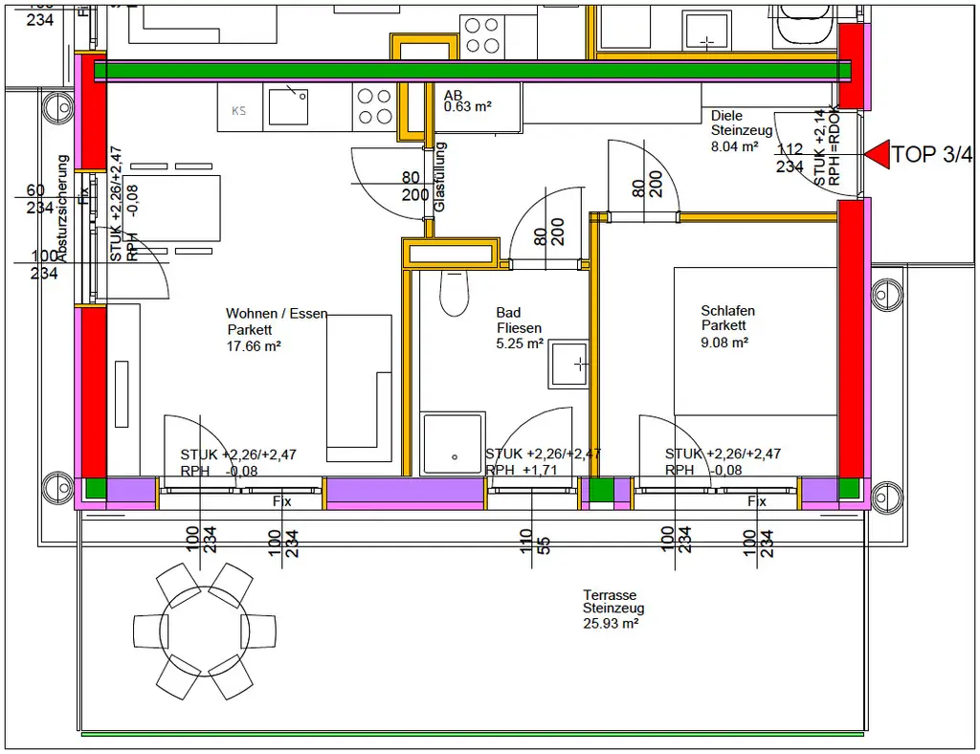
Task: Click the four-burner cooktop symbol
Action: pyautogui.click(x=372, y=104)
